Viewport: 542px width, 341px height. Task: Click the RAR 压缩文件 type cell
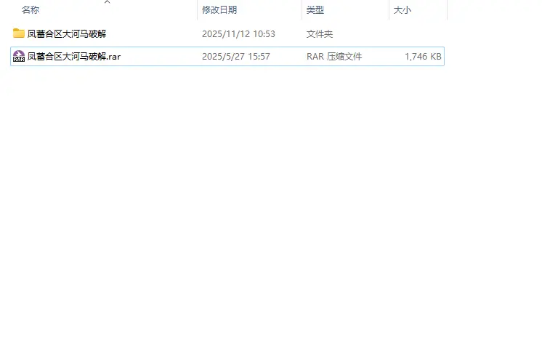[x=334, y=57]
